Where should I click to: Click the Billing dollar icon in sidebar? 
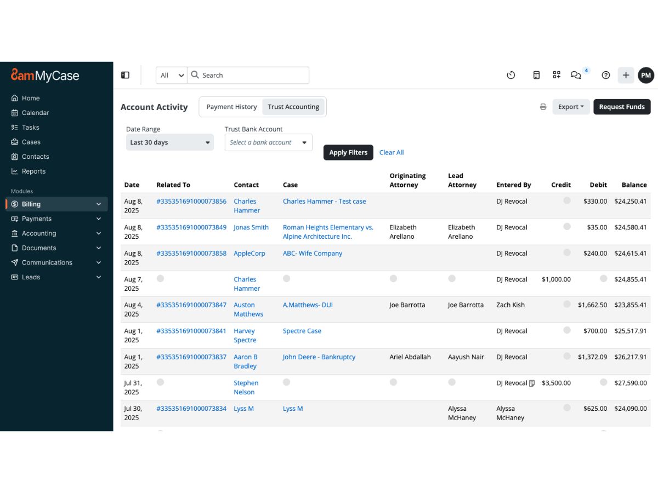point(15,204)
